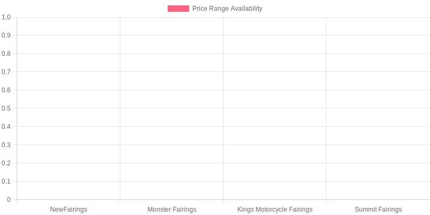Click the empty chart area above Monster Fairings
The width and height of the screenshot is (430, 215).
(171, 109)
